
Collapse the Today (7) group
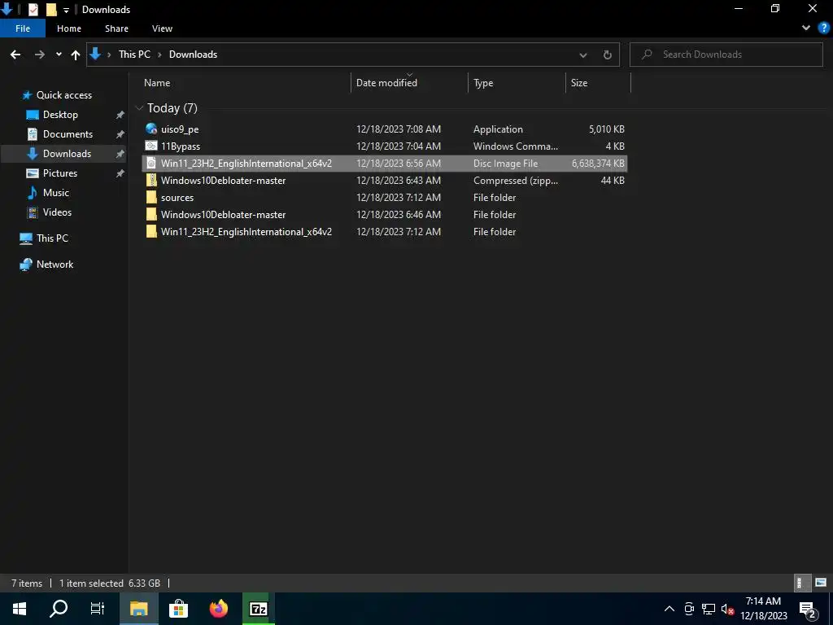coord(140,108)
